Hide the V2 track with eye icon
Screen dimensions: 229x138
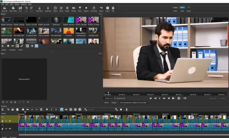coord(10,121)
